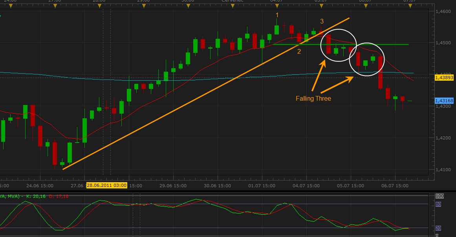The height and width of the screenshot is (237, 456).
Task: Click the red D: 17,18 indicator value
Action: pyautogui.click(x=58, y=196)
